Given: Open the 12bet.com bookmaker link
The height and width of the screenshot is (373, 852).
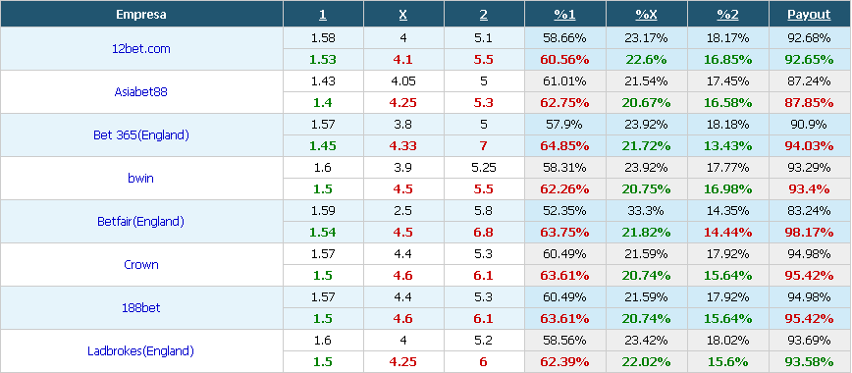Looking at the screenshot, I should tap(140, 48).
